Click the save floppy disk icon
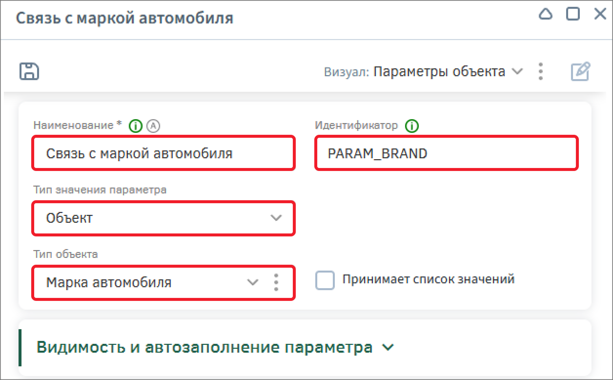 point(29,71)
